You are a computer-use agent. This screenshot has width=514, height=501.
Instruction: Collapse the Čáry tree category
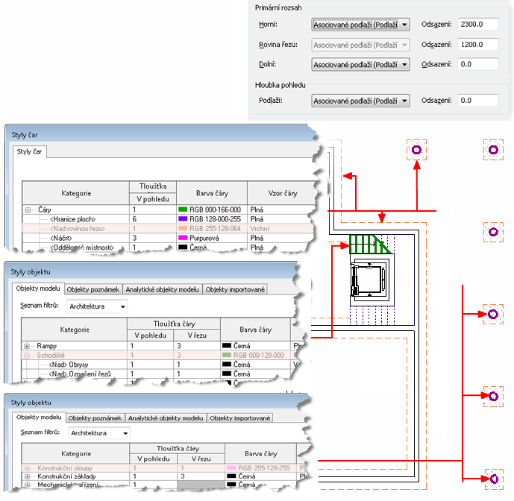click(28, 209)
